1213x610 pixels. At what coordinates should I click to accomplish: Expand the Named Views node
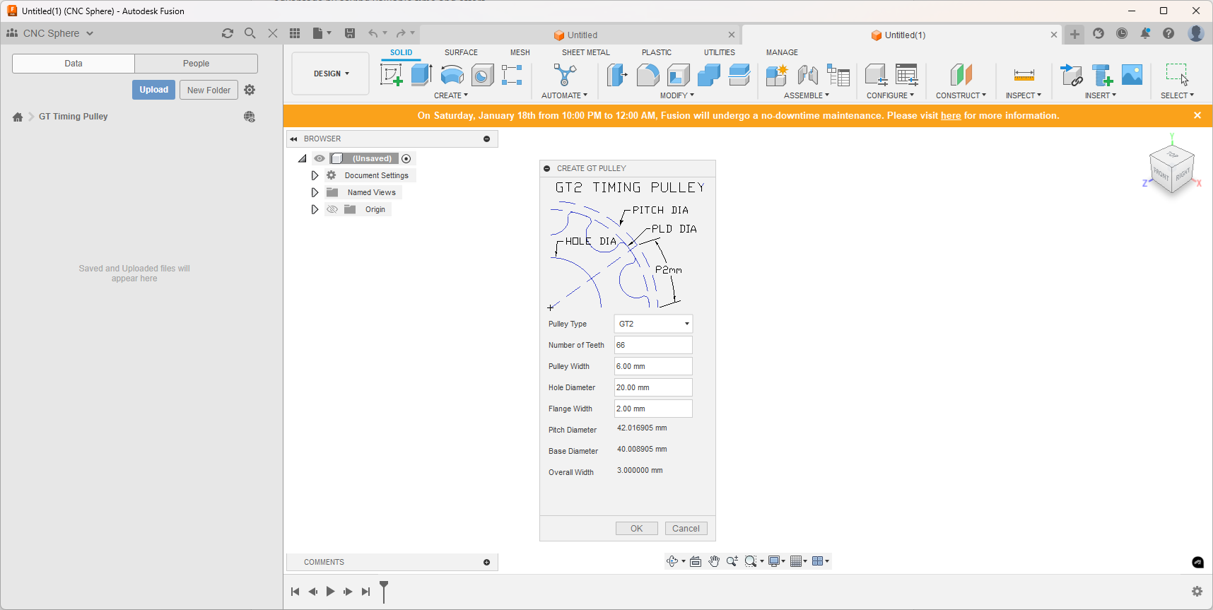[x=315, y=192]
